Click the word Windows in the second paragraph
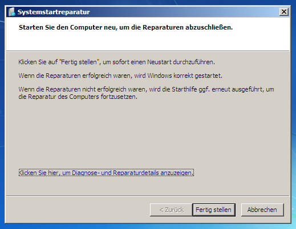 (160, 76)
